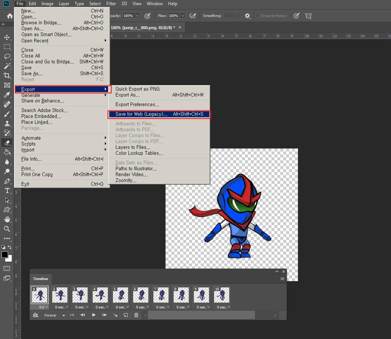Toggle pressure for opacity icon

[147, 16]
